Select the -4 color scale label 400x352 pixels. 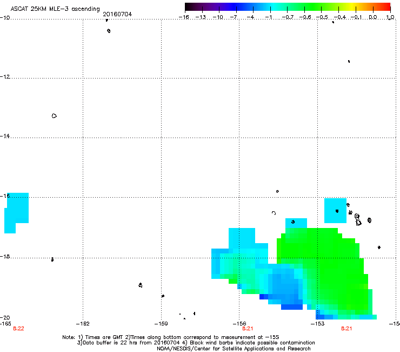(x=250, y=17)
